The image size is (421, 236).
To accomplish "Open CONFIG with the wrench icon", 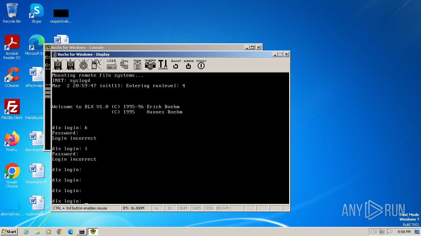I will [x=163, y=65].
